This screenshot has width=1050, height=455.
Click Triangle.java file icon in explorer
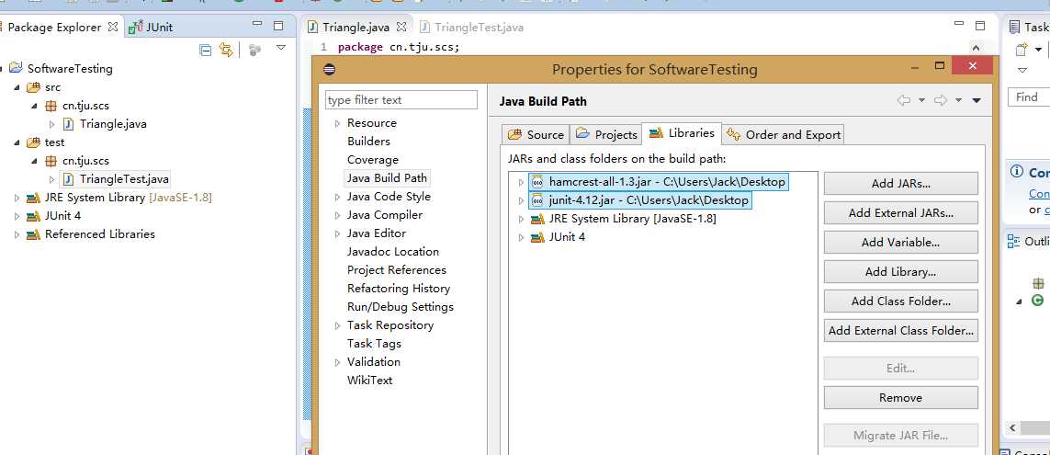68,124
